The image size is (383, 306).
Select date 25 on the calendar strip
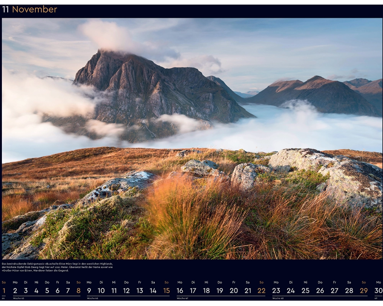305,291
